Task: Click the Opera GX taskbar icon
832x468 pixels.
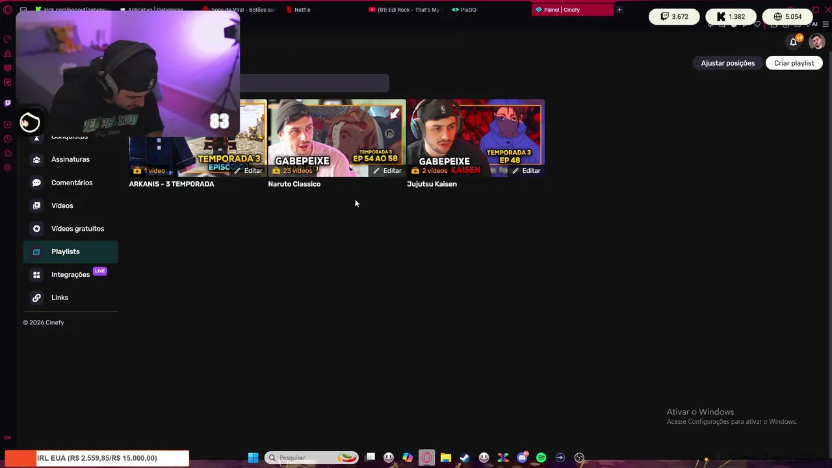Action: pyautogui.click(x=426, y=458)
